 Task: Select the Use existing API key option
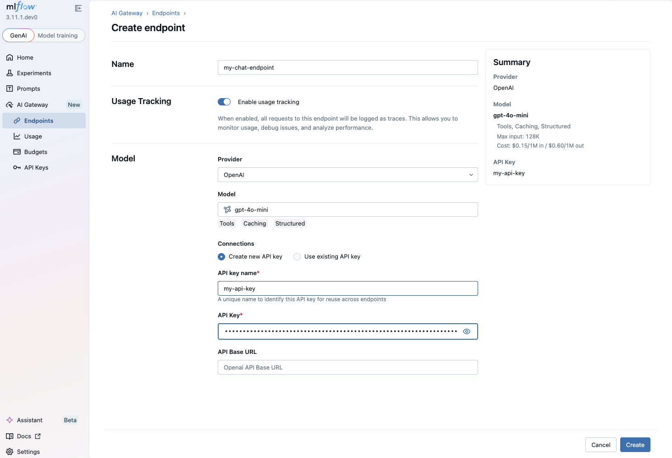pos(297,257)
